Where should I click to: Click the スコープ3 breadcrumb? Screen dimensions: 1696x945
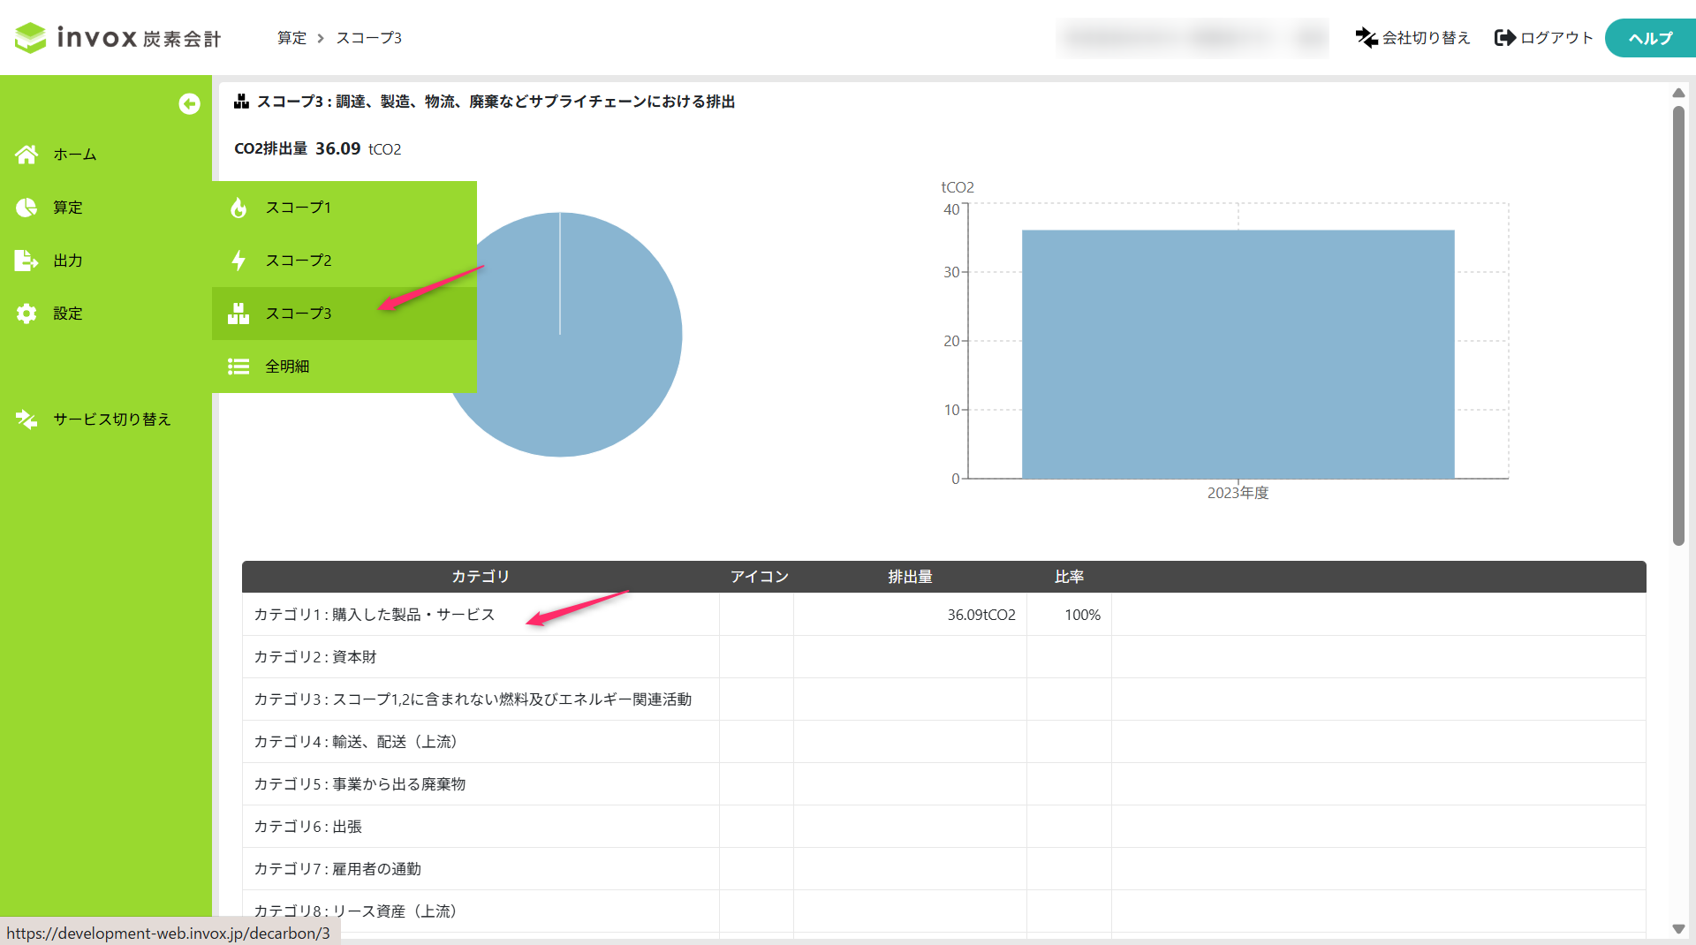369,38
